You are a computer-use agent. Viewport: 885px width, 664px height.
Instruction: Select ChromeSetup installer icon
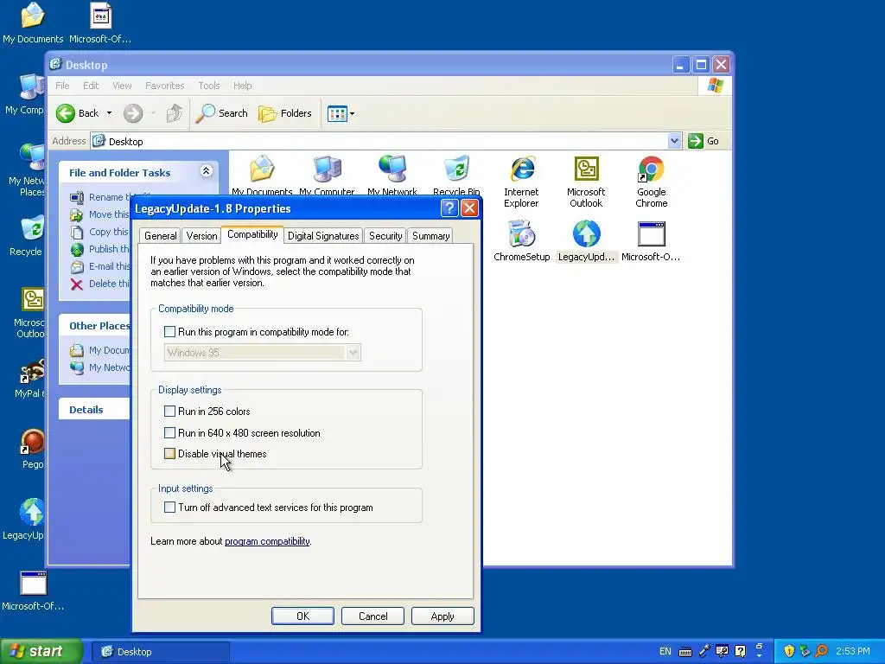point(521,242)
